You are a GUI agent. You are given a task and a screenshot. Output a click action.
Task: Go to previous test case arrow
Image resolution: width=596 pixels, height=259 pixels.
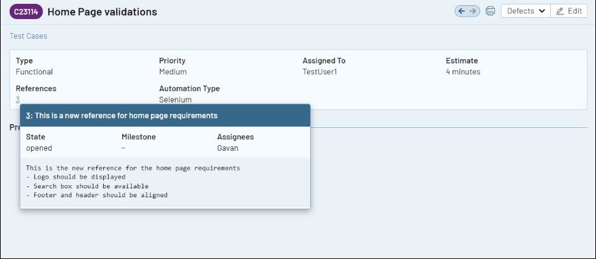click(462, 11)
